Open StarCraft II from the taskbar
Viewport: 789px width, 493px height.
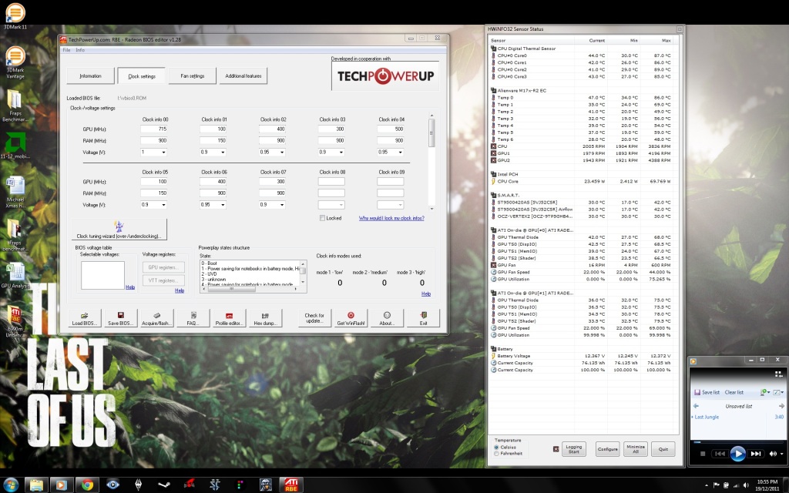[215, 485]
